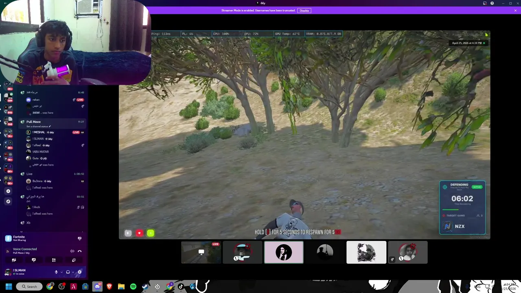Click Fortnite screen share icon
The width and height of the screenshot is (521, 293).
79,238
